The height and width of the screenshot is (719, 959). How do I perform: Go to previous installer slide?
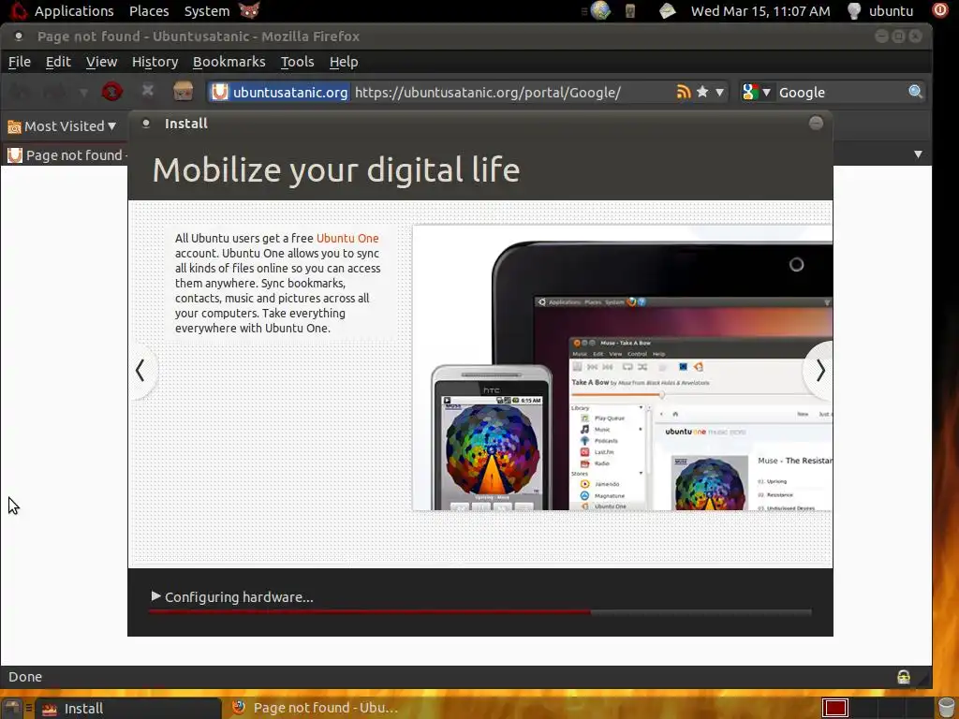[x=140, y=371]
